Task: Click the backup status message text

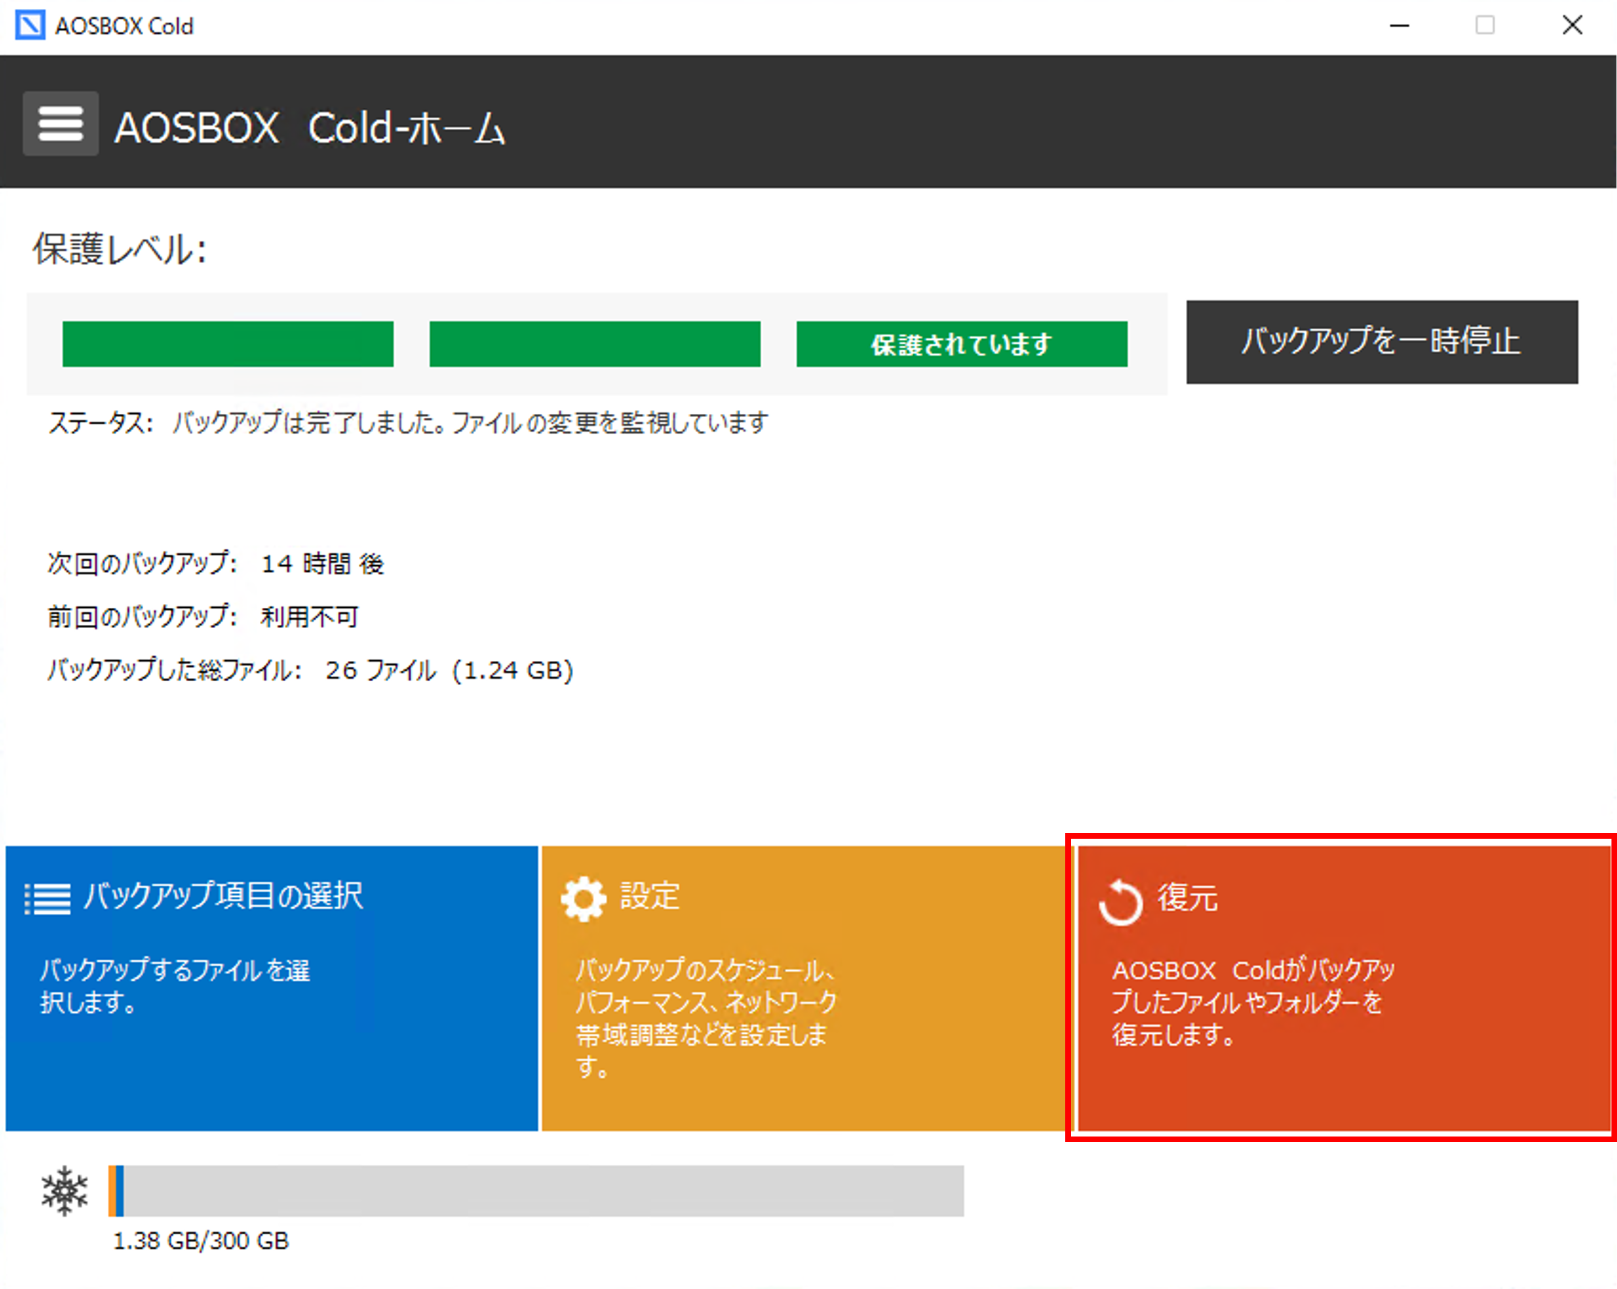Action: tap(469, 423)
